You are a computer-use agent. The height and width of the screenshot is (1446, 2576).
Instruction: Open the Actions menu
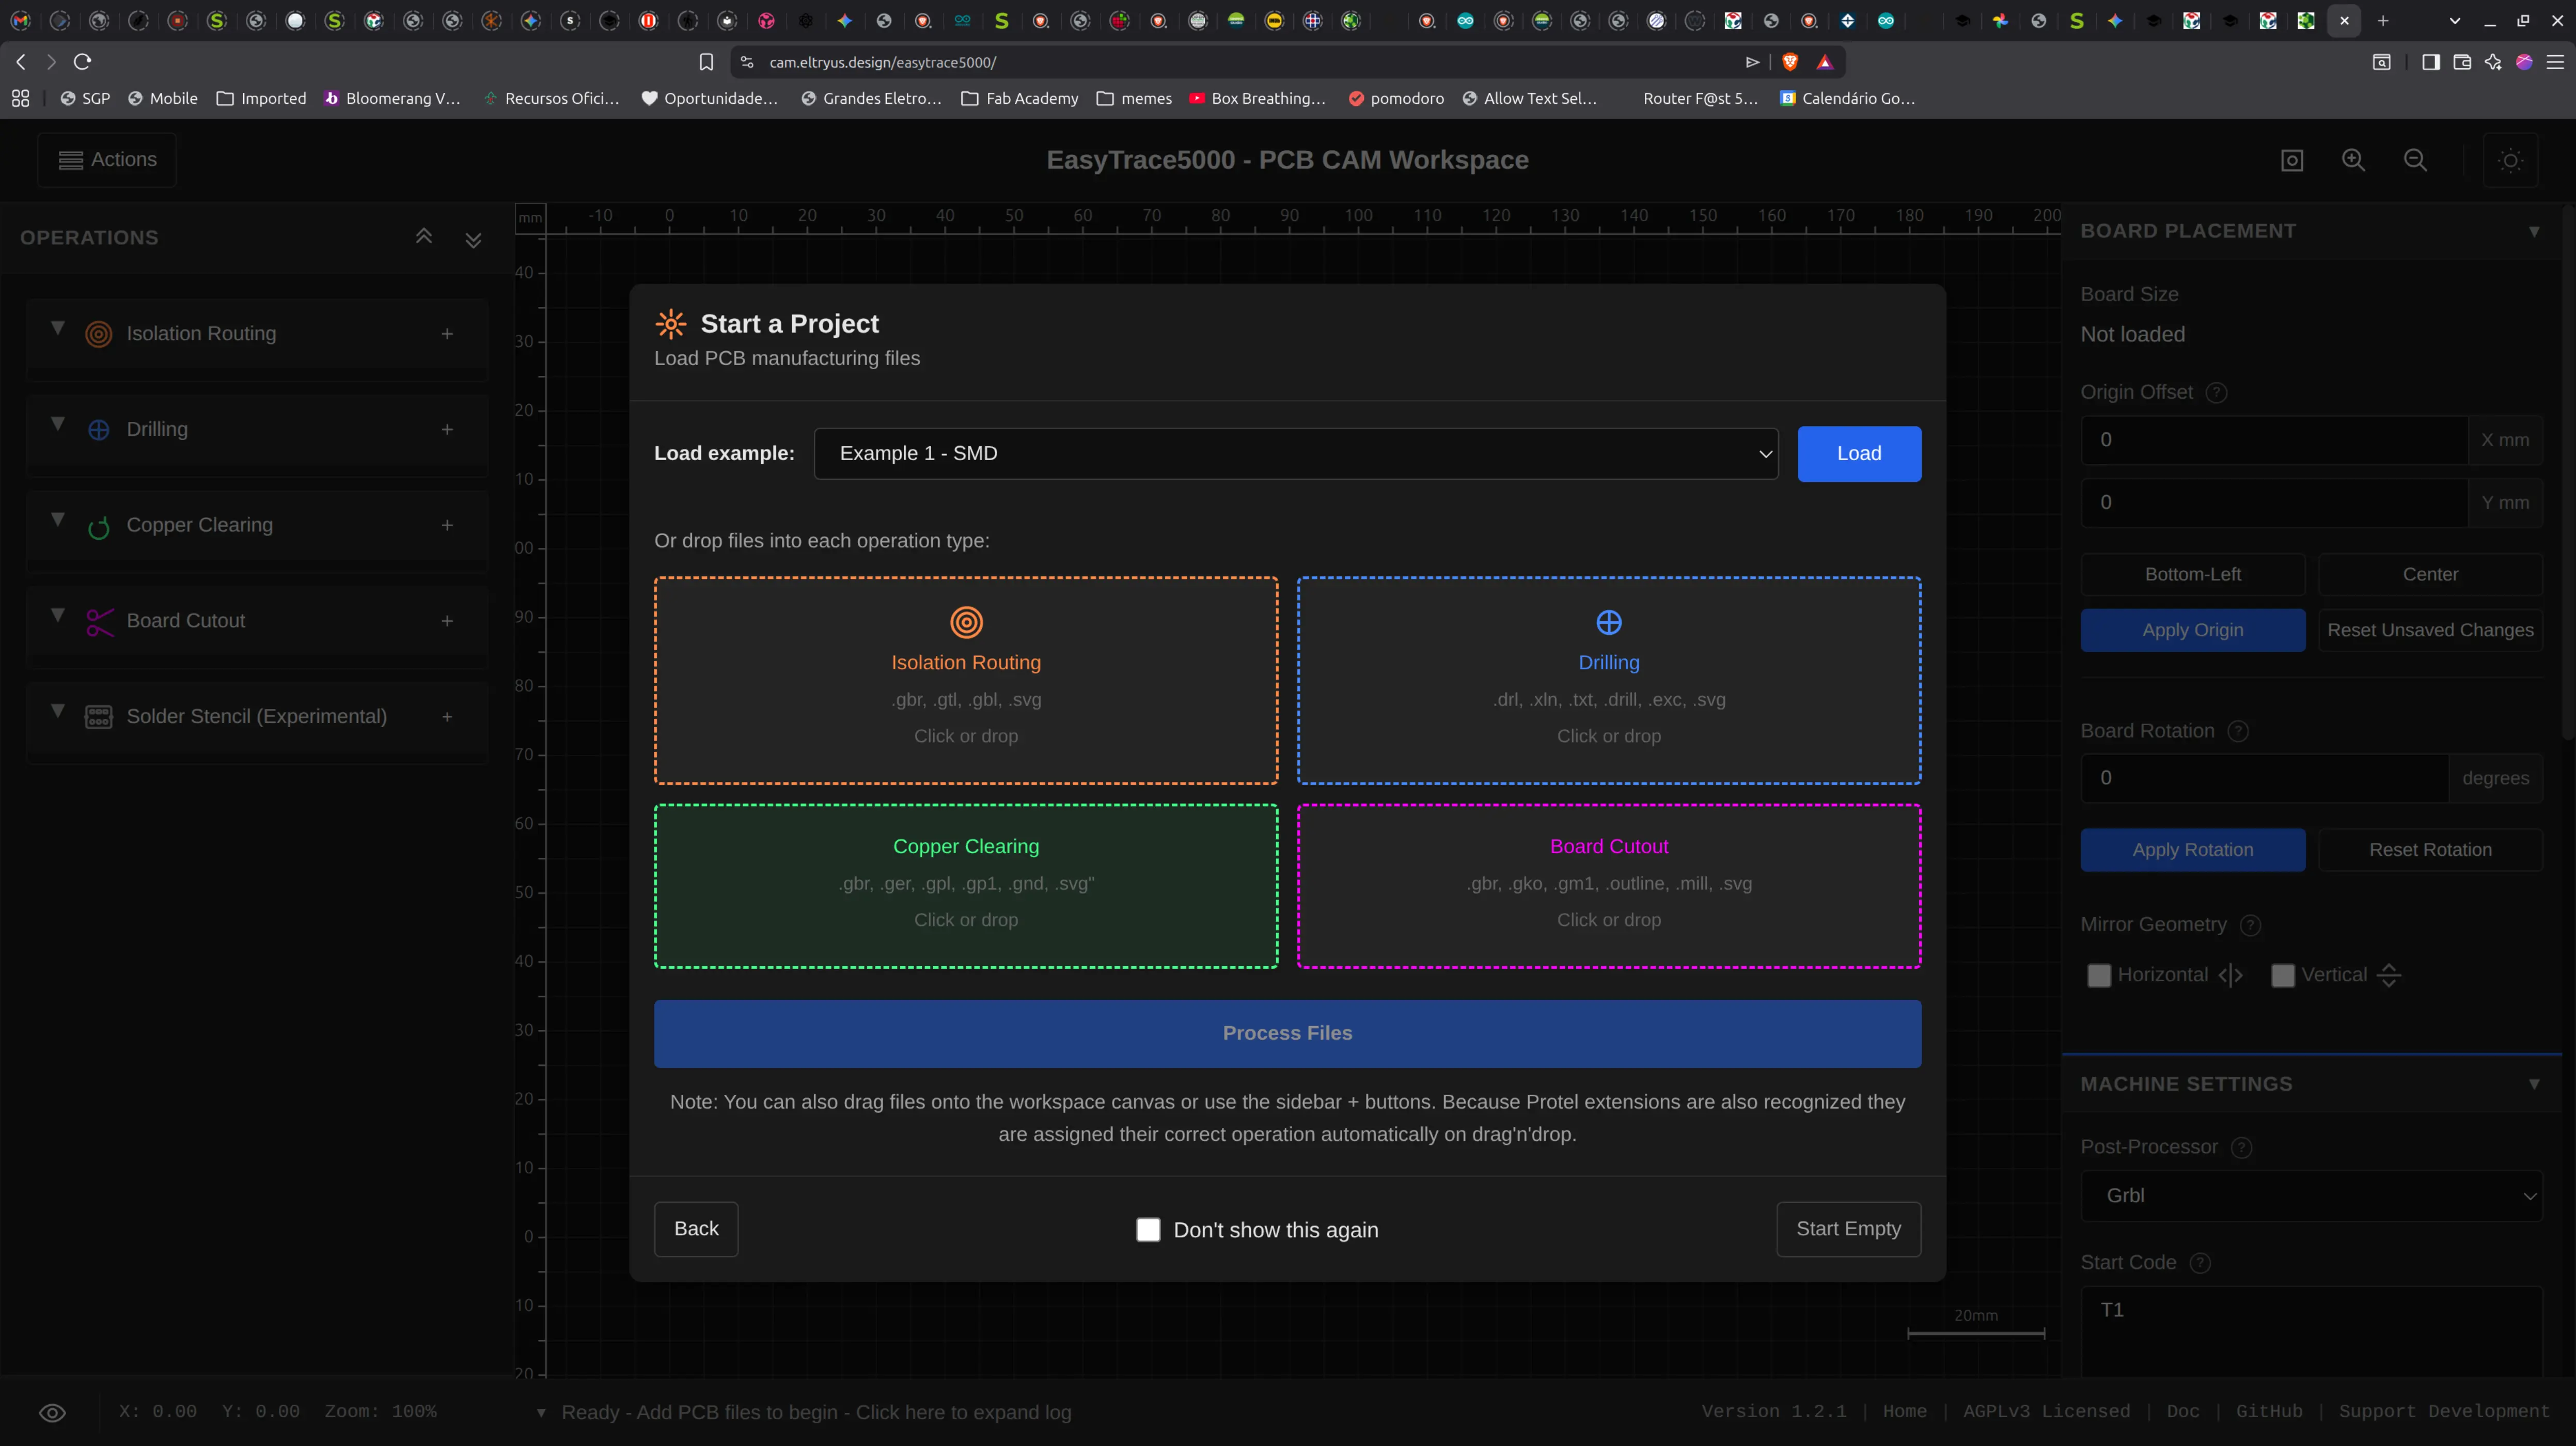pos(107,160)
